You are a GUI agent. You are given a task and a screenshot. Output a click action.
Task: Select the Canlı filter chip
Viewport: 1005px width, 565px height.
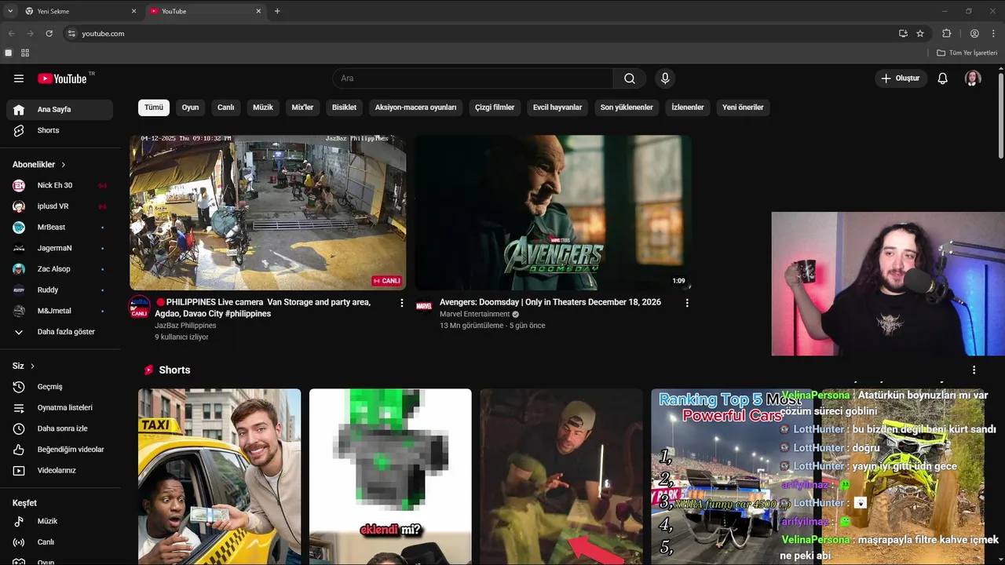click(226, 108)
